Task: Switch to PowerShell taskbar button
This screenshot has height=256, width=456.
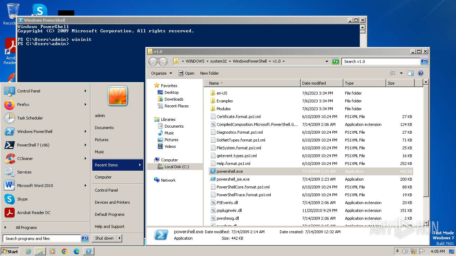Action: point(89,251)
